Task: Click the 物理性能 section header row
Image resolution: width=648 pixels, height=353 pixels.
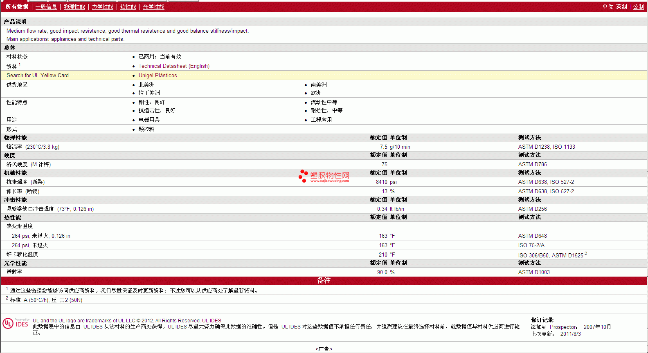Action: tap(324, 138)
